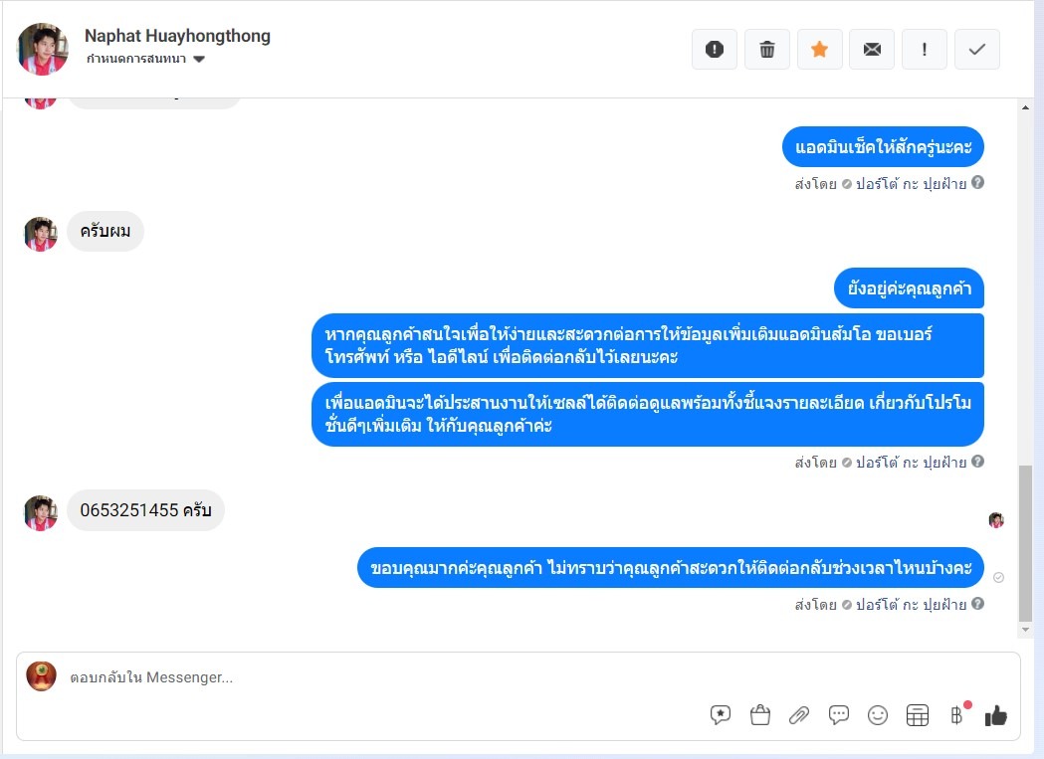1044x759 pixels.
Task: Attach a file with the paperclip icon
Action: point(799,715)
